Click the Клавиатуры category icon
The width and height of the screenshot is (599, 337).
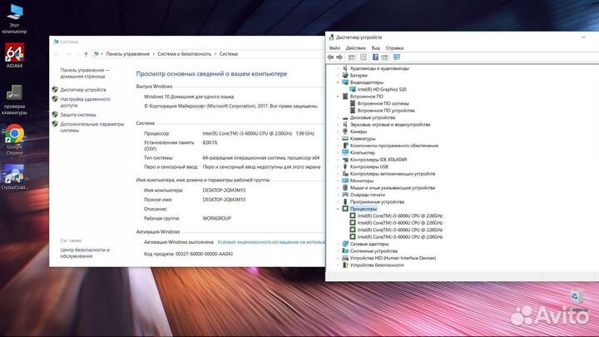pyautogui.click(x=345, y=138)
